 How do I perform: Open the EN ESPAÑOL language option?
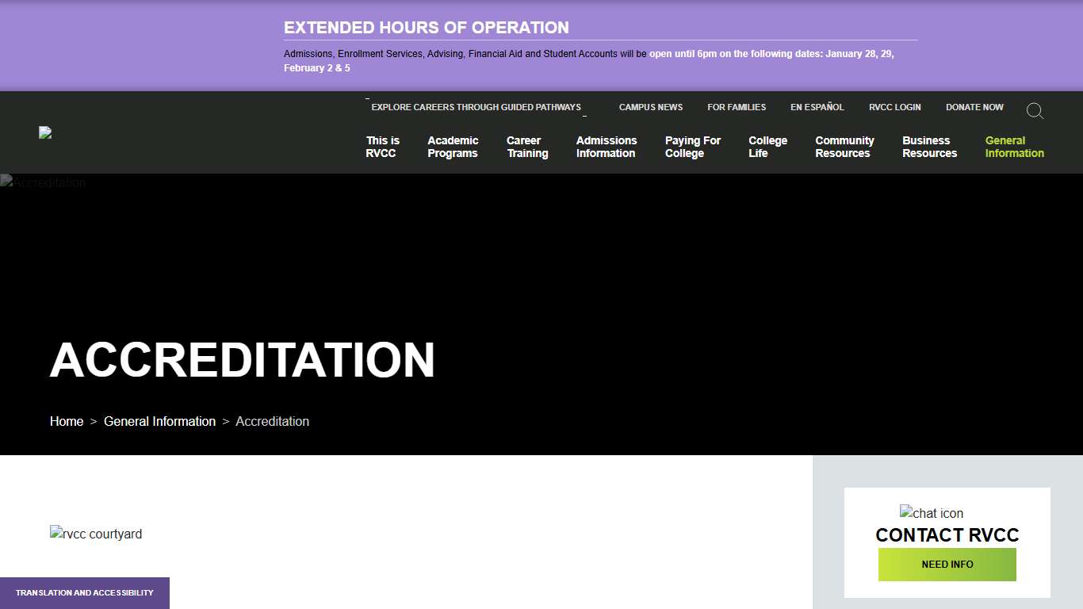click(x=817, y=107)
